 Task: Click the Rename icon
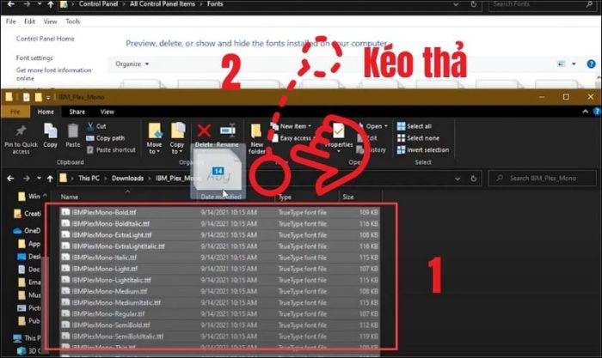pos(228,131)
